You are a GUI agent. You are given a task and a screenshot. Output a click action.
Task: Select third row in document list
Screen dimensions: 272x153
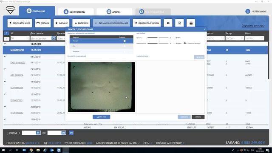click(x=102, y=51)
